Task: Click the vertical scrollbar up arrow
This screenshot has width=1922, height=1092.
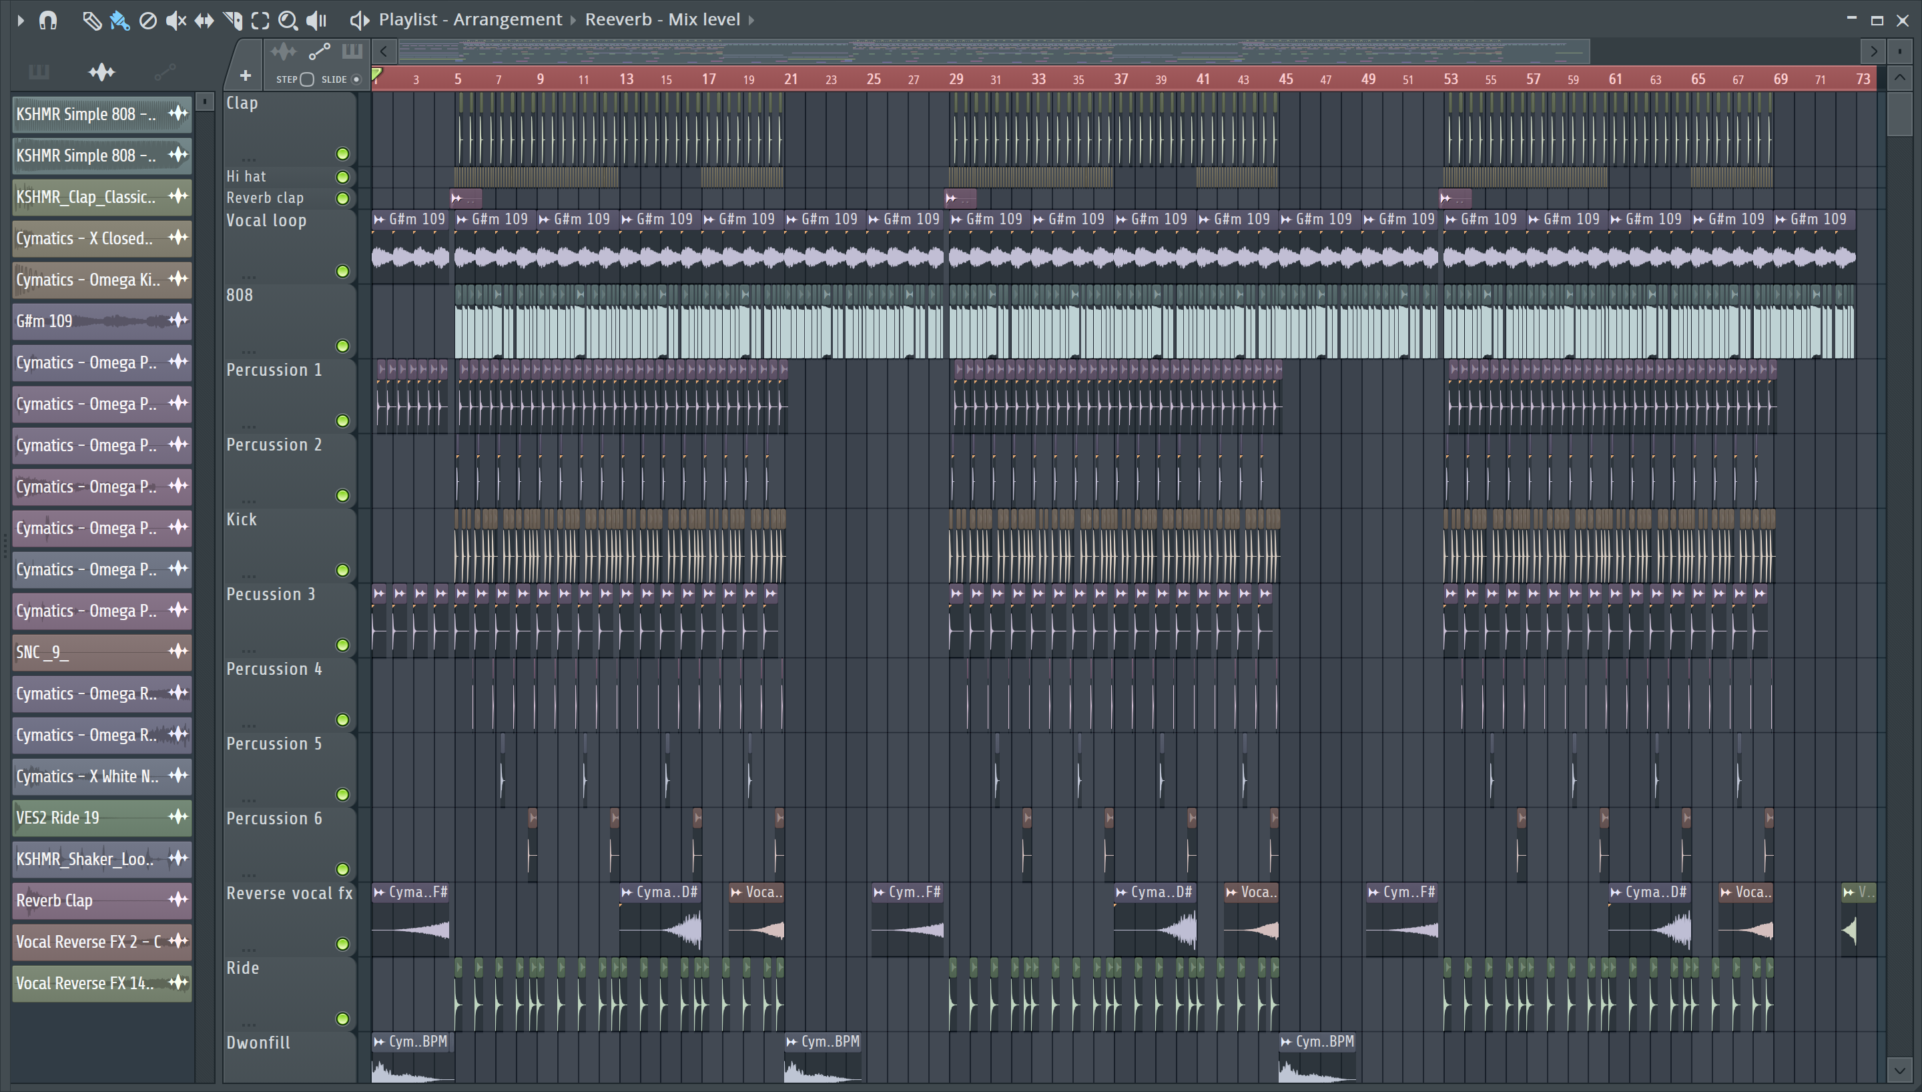Action: click(1899, 78)
